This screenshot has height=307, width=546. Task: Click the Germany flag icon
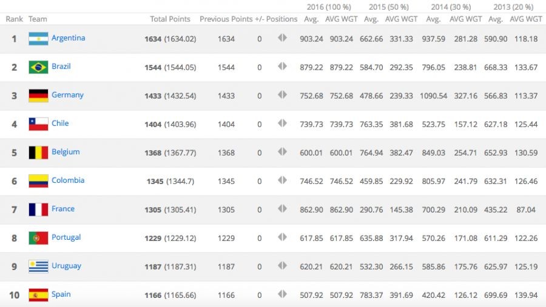click(x=38, y=96)
